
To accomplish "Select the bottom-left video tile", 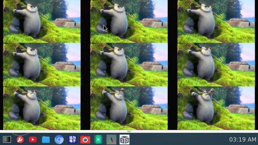I will [x=42, y=108].
